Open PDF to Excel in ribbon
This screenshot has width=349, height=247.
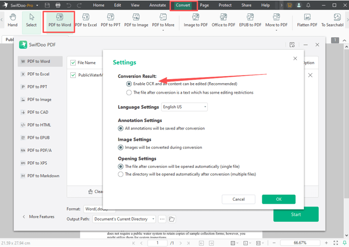click(86, 20)
